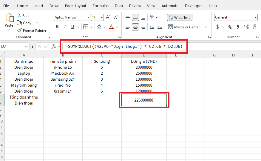This screenshot has width=261, height=161.
Task: Select cell with MacBook Air
Action: click(63, 73)
